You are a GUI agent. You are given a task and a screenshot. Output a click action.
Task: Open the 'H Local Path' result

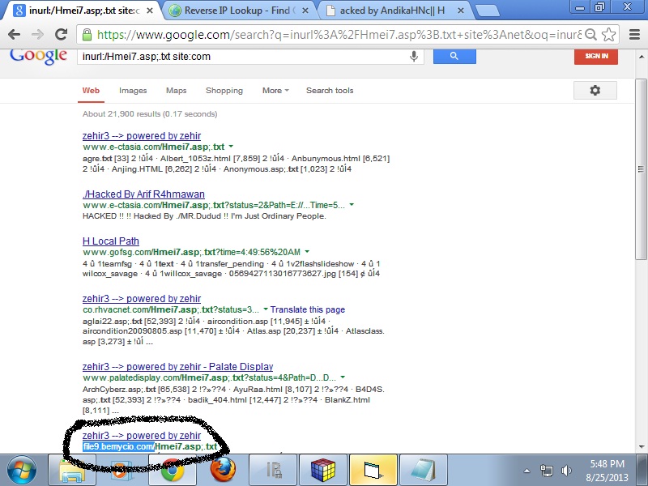(x=111, y=241)
